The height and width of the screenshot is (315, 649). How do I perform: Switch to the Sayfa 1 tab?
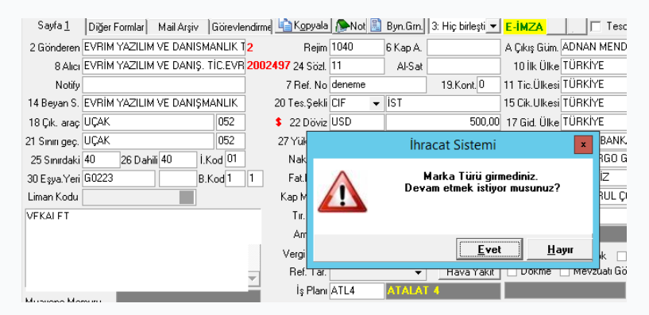pyautogui.click(x=53, y=25)
